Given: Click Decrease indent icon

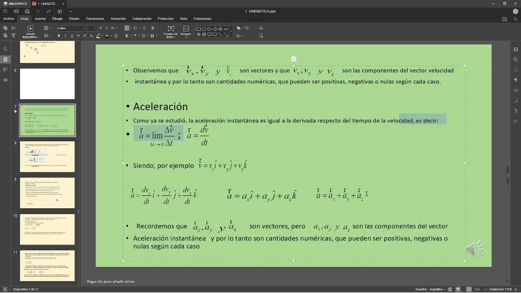Looking at the screenshot, I should tap(144, 28).
